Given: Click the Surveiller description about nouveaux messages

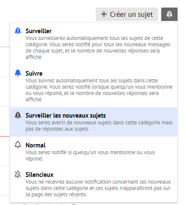Looking at the screenshot, I should tap(98, 47).
